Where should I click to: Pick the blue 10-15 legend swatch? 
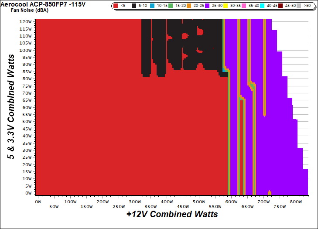[x=154, y=6]
